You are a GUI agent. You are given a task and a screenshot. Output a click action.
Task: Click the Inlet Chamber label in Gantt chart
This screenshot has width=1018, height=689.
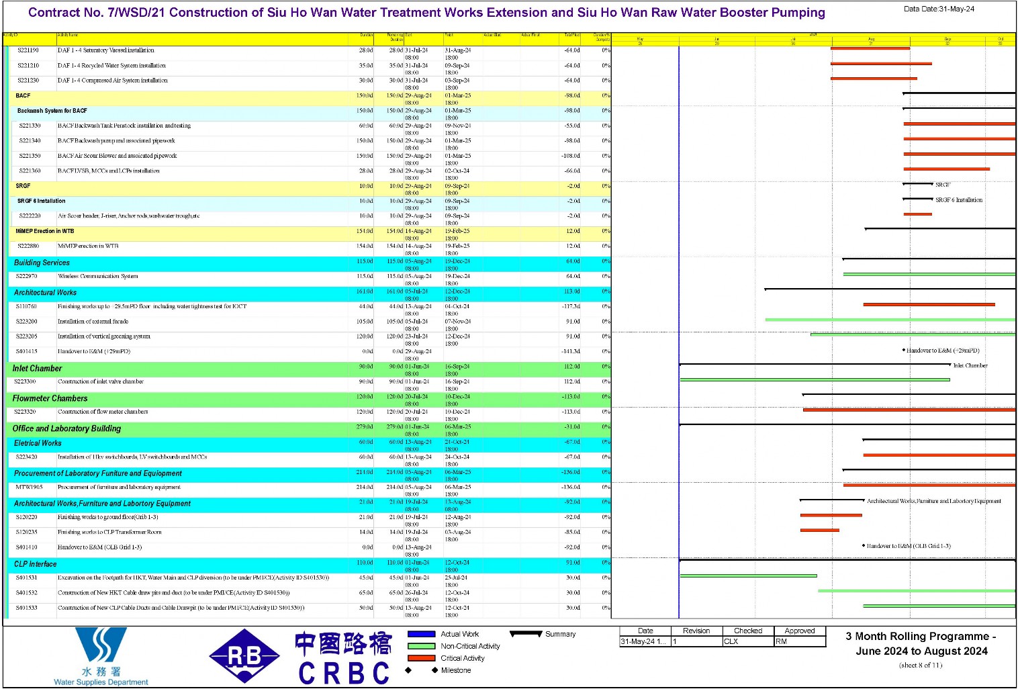pyautogui.click(x=970, y=366)
